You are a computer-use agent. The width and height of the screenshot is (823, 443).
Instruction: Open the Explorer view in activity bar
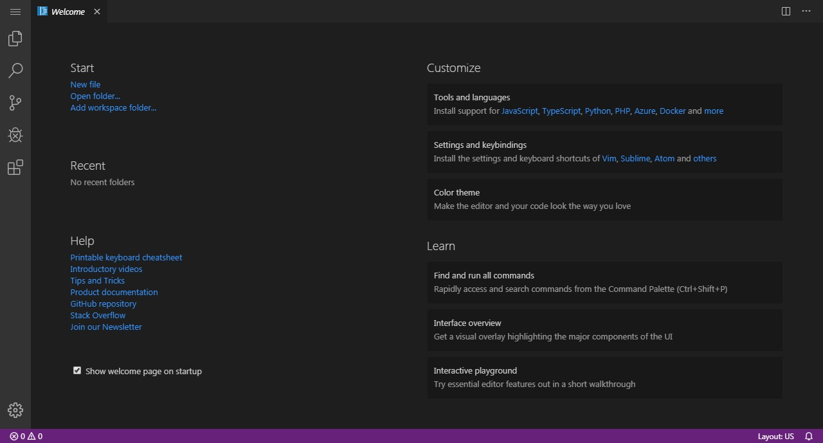click(x=15, y=39)
